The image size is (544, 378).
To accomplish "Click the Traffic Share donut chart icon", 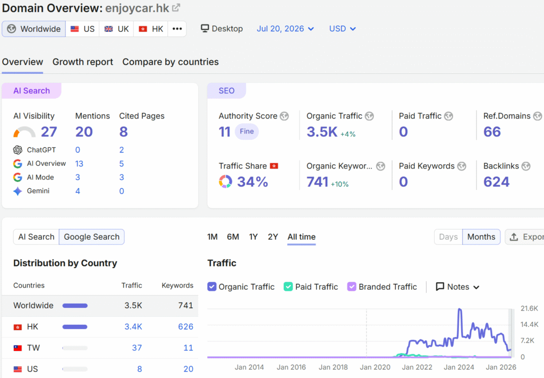I will [225, 181].
